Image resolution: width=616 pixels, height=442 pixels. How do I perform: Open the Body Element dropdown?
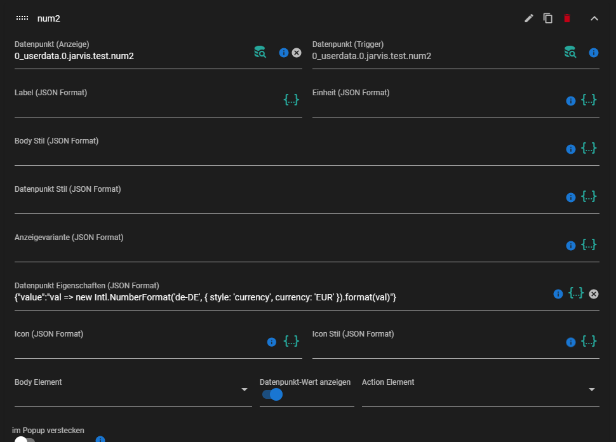(x=244, y=390)
